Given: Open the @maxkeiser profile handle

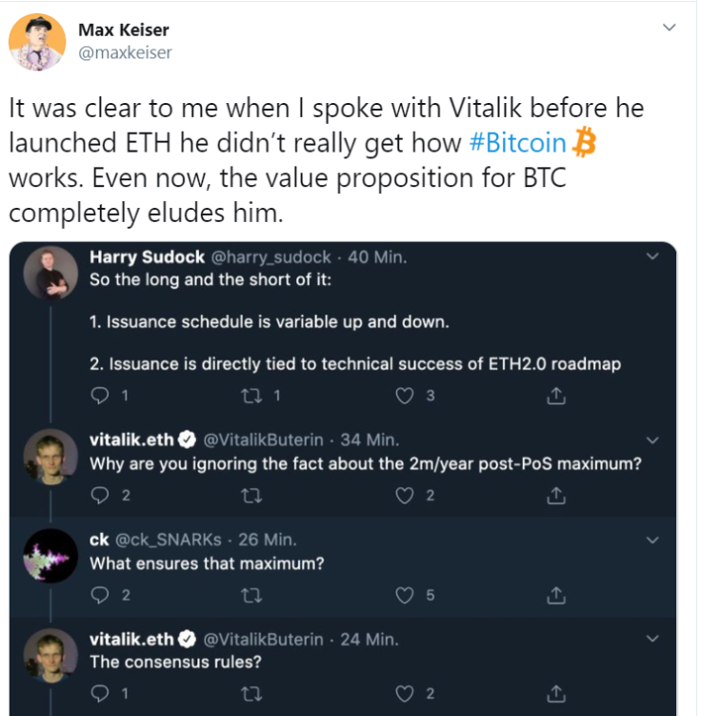Looking at the screenshot, I should pos(125,53).
